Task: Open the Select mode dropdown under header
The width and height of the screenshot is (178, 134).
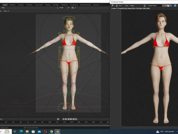Action: tap(8, 11)
